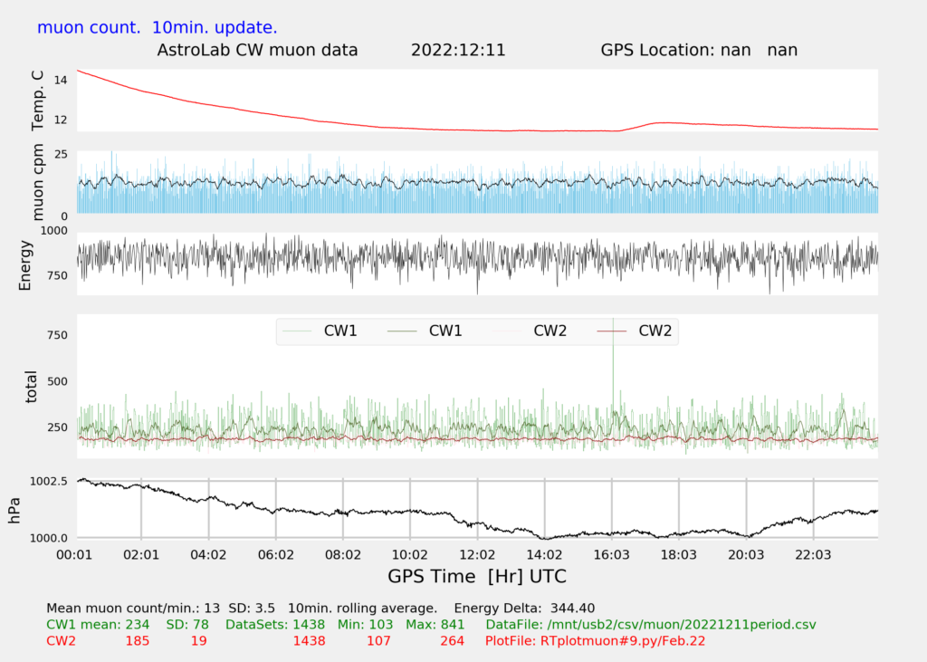Screen dimensions: 927x662
Task: Click the 'hPa' pressure axis label
Action: point(14,511)
